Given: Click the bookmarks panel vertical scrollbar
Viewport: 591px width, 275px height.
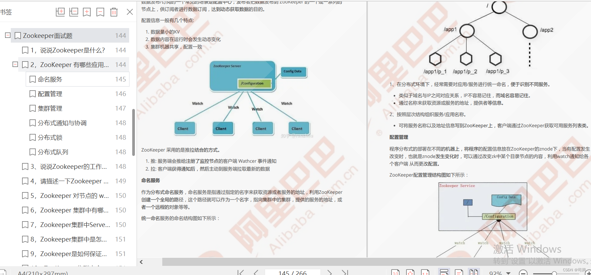Looking at the screenshot, I should (134, 132).
